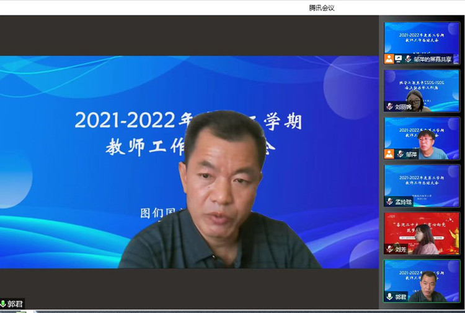Select 邹萍的屏幕共享 video thumbnail
This screenshot has height=313, width=465.
422,43
